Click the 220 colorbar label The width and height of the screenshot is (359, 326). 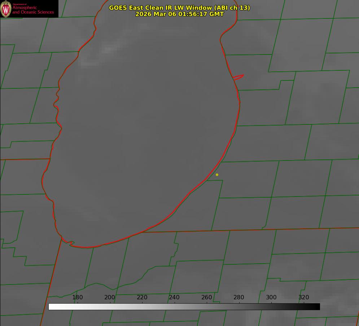pyautogui.click(x=142, y=297)
